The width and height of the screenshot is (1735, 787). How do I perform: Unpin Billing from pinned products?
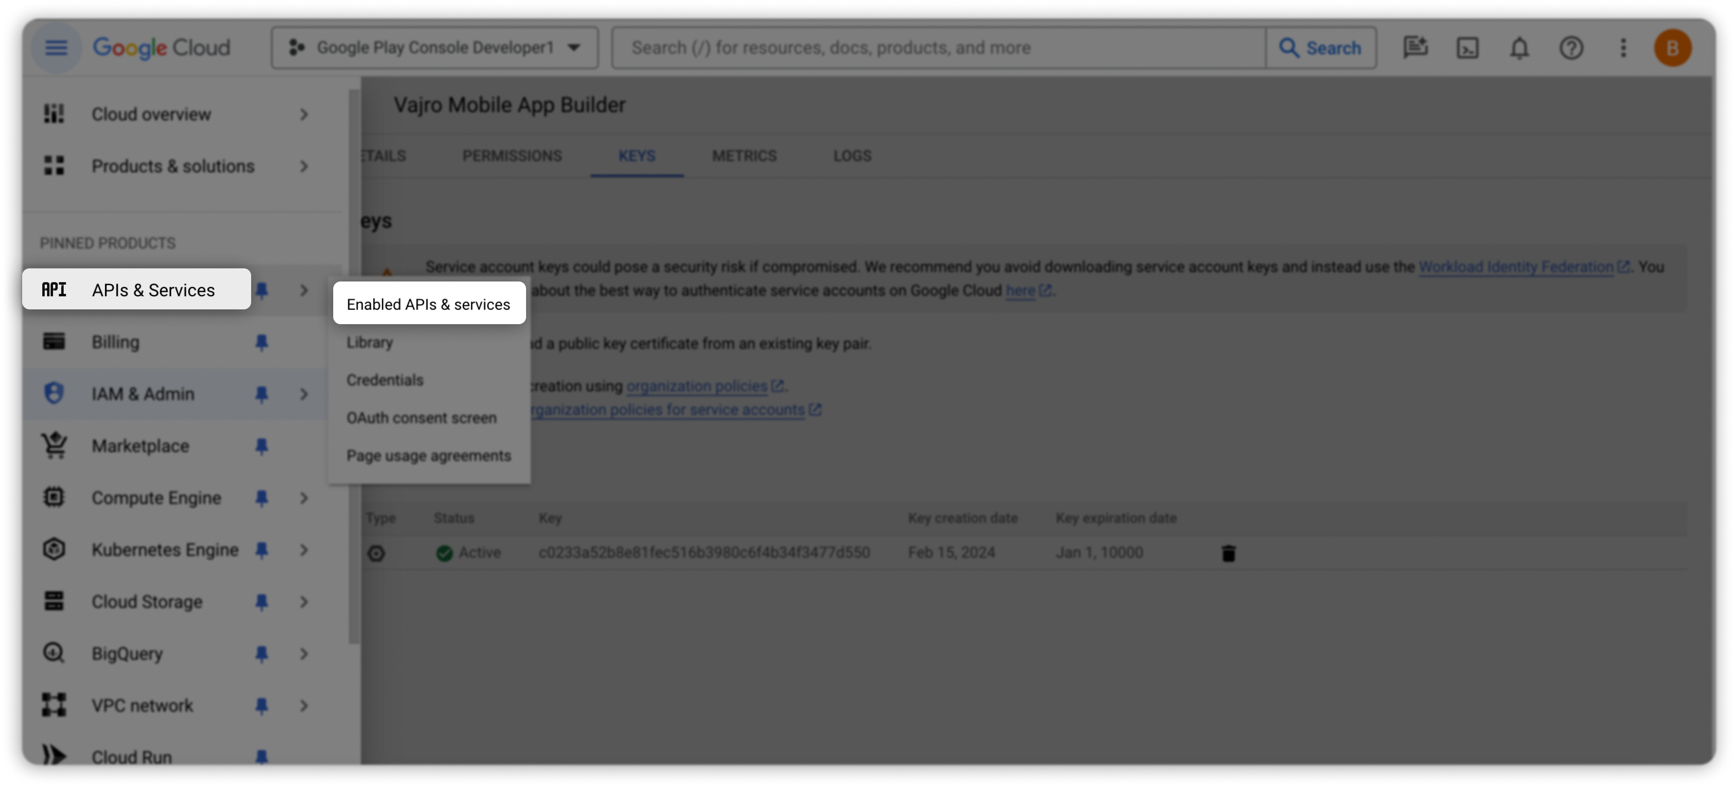point(261,343)
